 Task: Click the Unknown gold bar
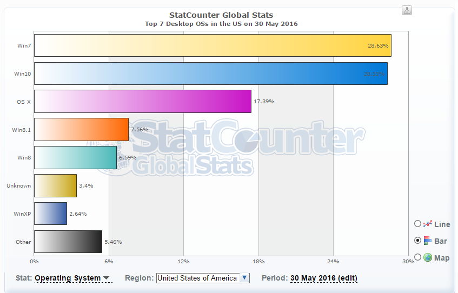[55, 186]
